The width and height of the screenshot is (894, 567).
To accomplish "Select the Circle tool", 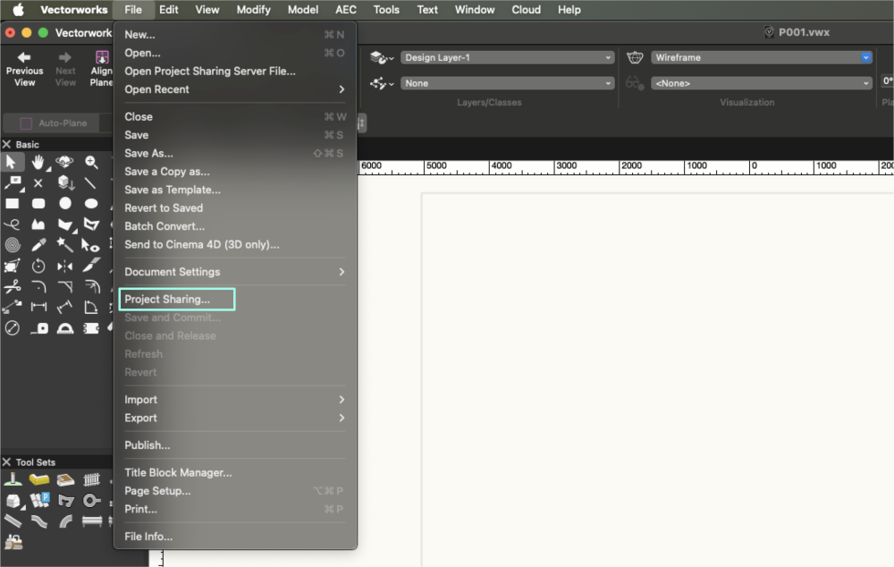I will coord(65,204).
